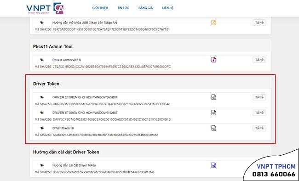Select text 'Driver Token v8'
Viewport: 299px width, 181px height.
tap(63, 128)
